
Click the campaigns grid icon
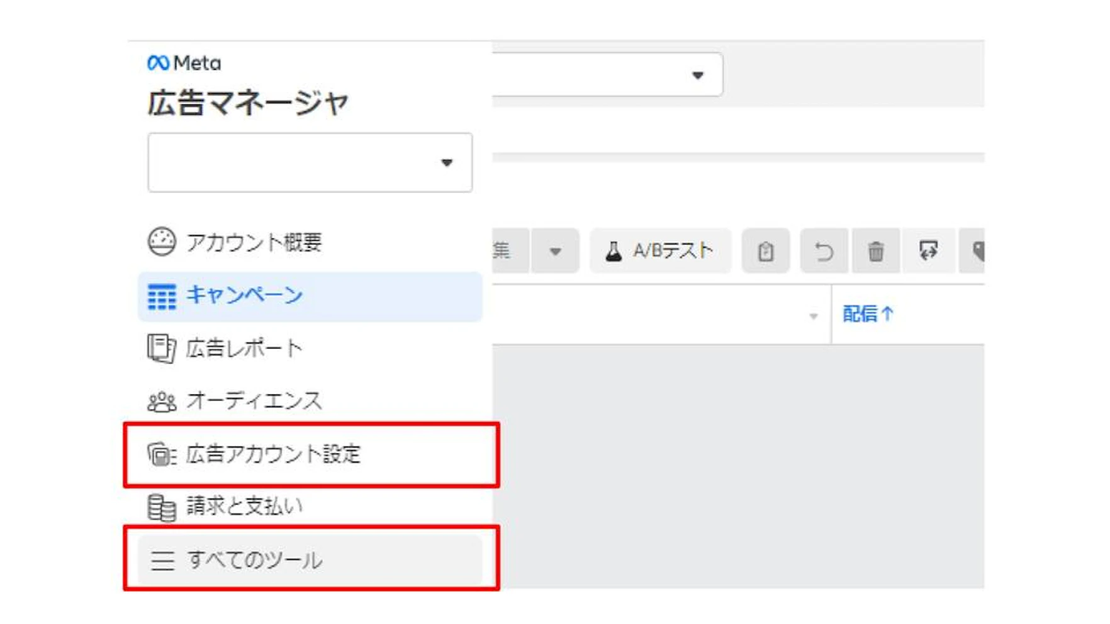[162, 296]
